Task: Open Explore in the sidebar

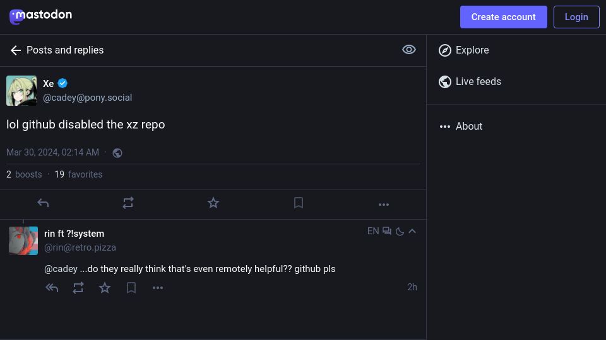Action: point(464,50)
